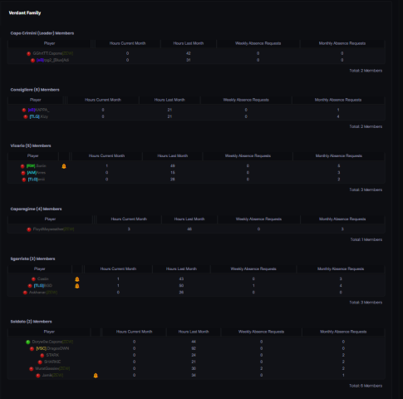Sort Soldato table by Monthly Absence Requests

pos(343,332)
